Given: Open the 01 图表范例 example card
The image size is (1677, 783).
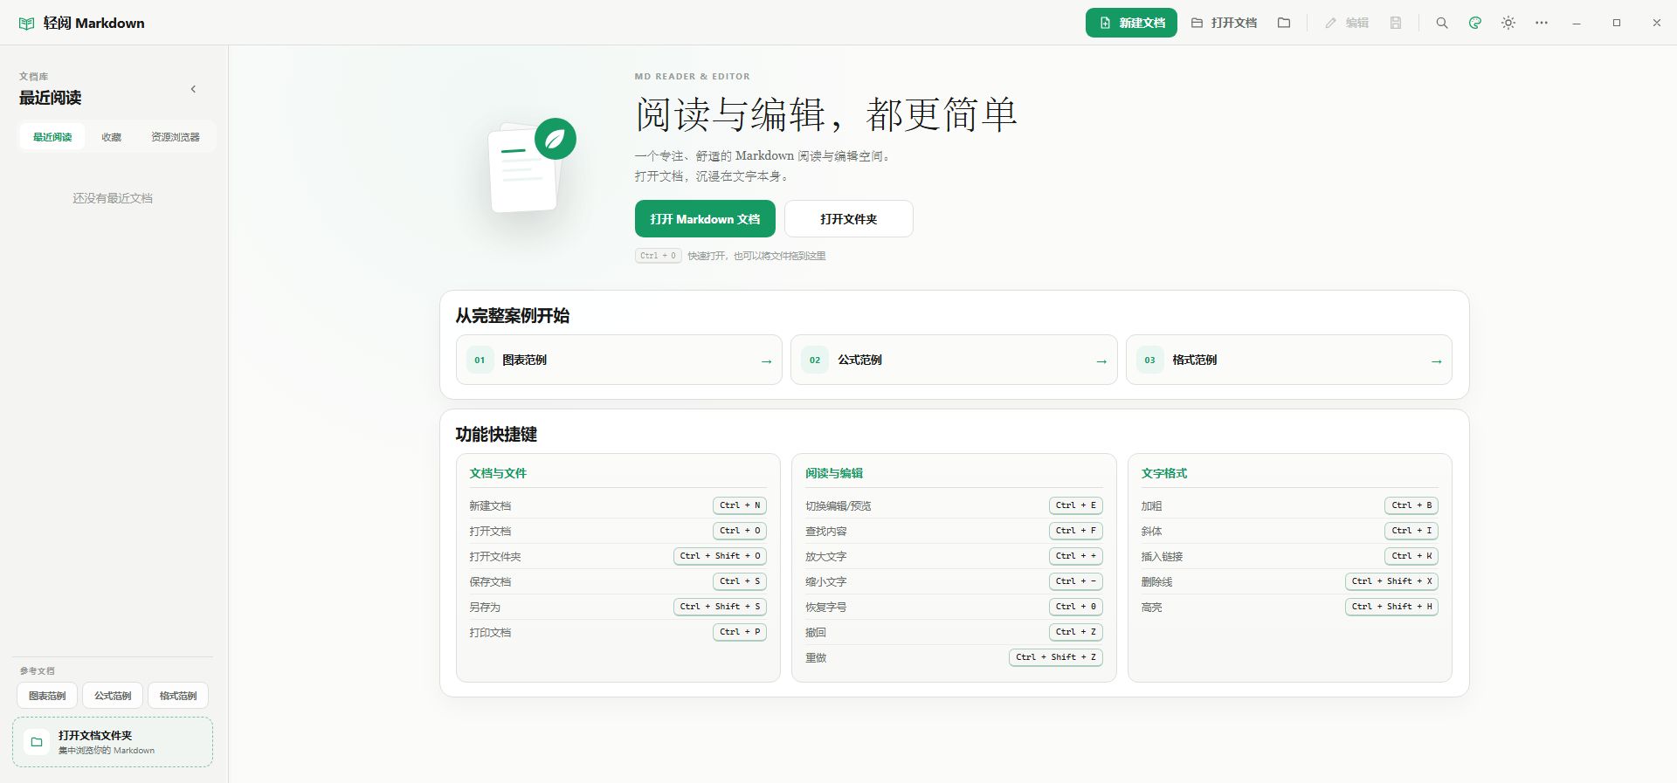Looking at the screenshot, I should click(x=619, y=360).
